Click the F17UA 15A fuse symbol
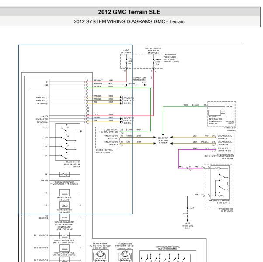 click(126, 61)
